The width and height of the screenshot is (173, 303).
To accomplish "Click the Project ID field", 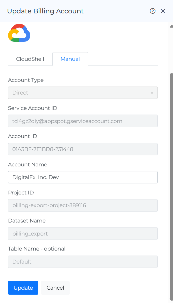I will (x=83, y=205).
